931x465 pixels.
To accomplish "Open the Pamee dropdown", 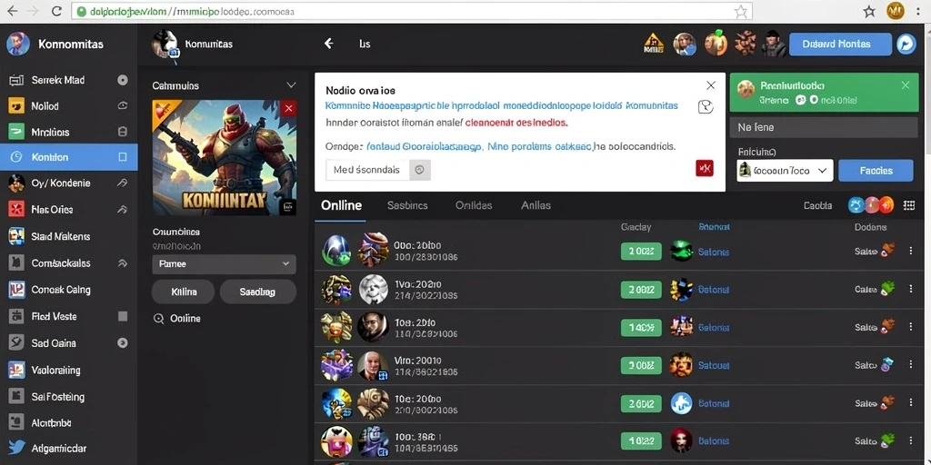I will 224,264.
